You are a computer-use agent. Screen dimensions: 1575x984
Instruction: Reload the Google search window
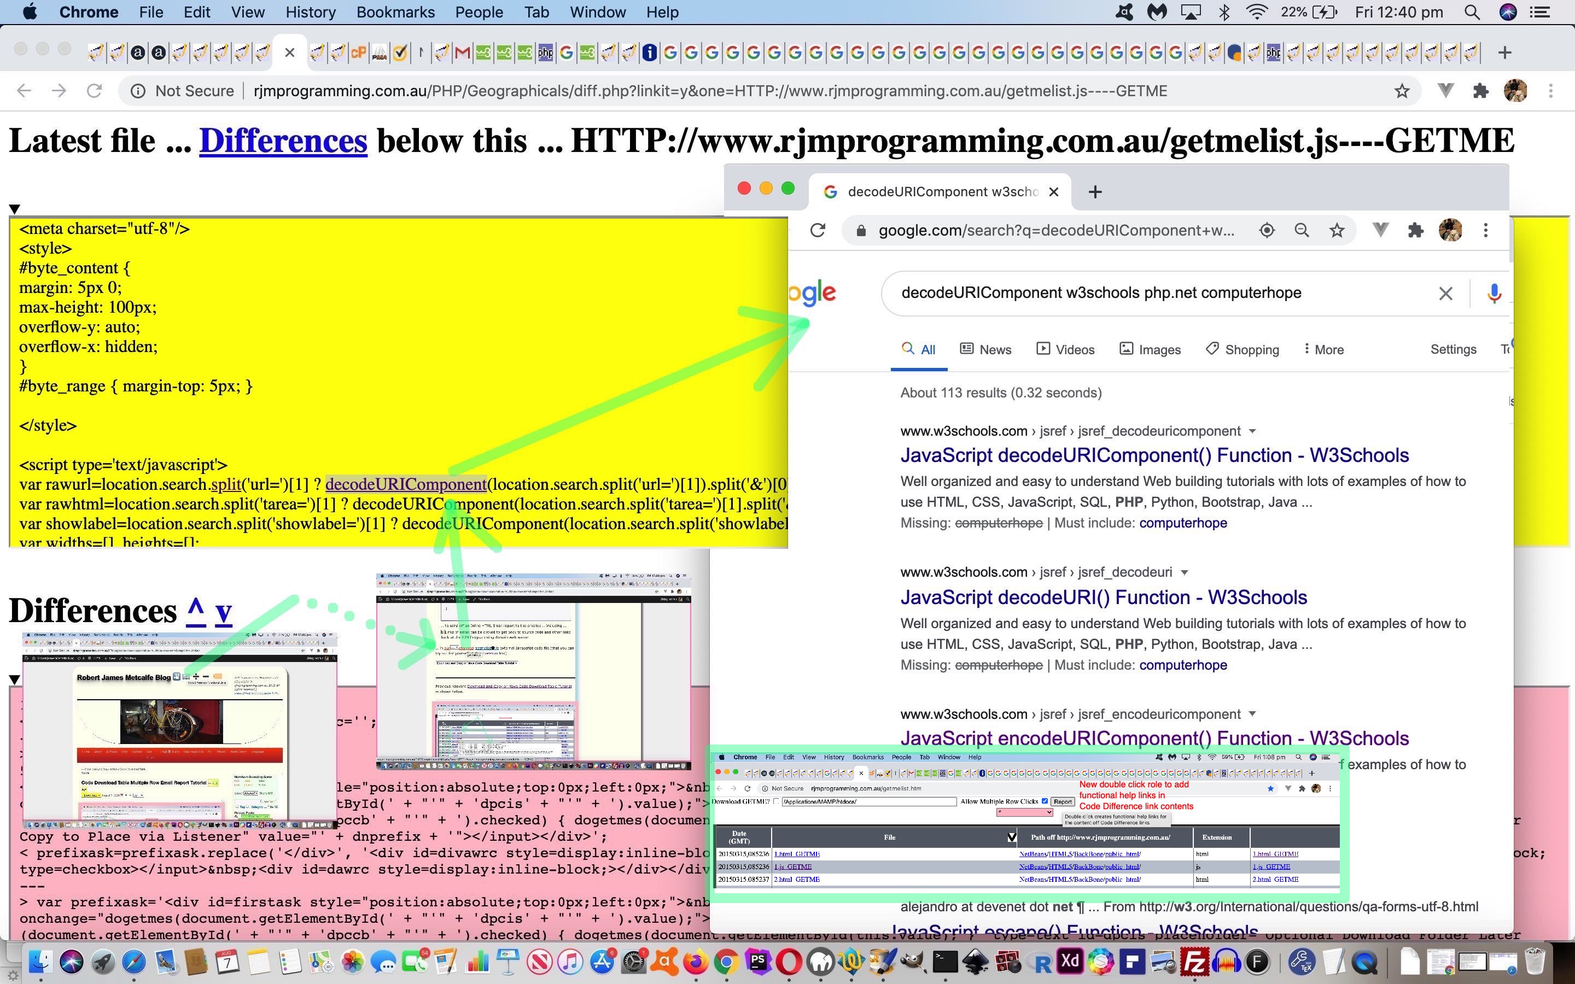(818, 230)
